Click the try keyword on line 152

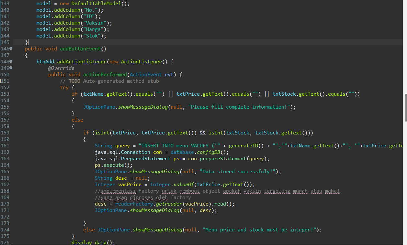click(64, 88)
